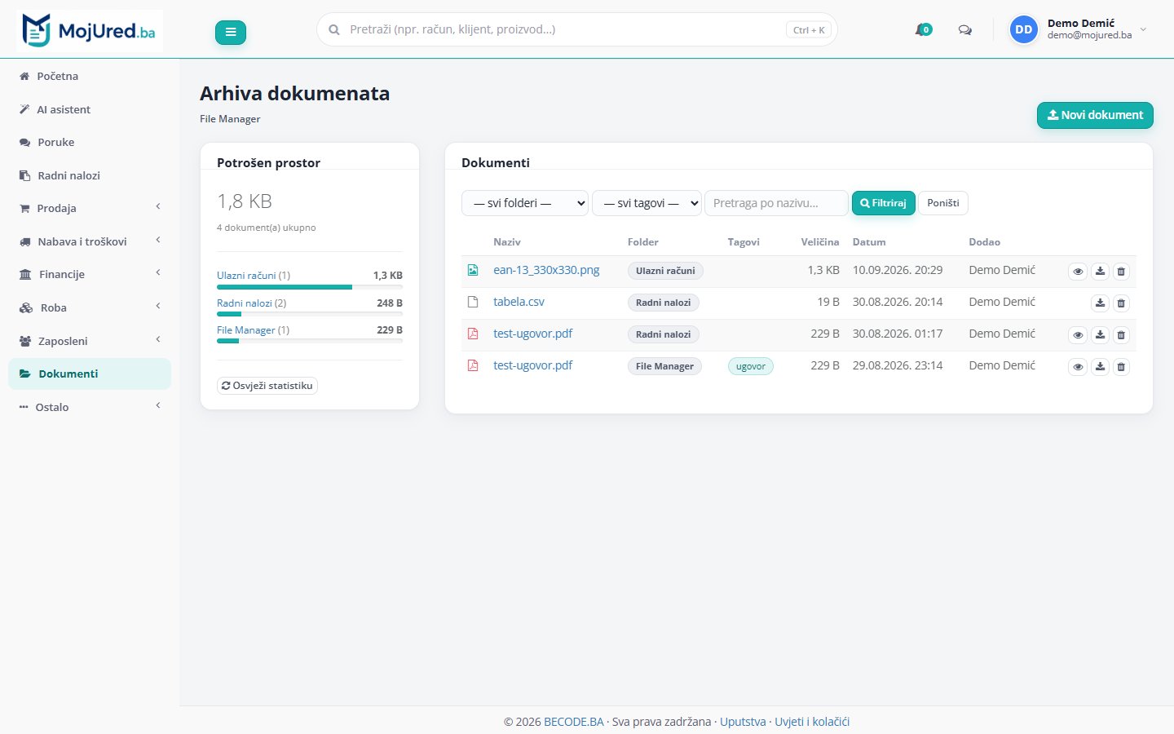This screenshot has width=1174, height=734.
Task: Click image file icon beside ean-13_330x330.png
Action: coord(473,270)
